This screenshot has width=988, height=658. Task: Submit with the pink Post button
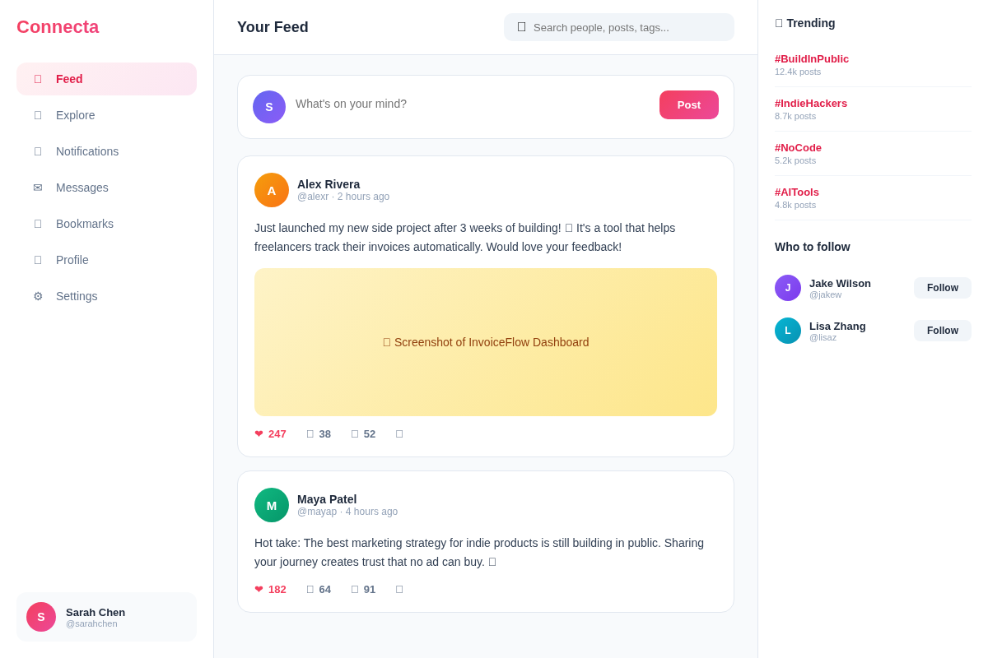(x=689, y=104)
